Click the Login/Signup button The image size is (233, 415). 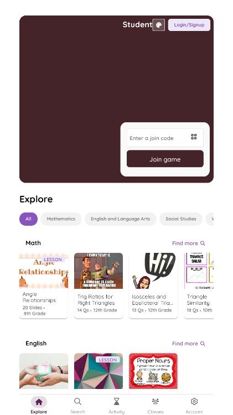(189, 25)
